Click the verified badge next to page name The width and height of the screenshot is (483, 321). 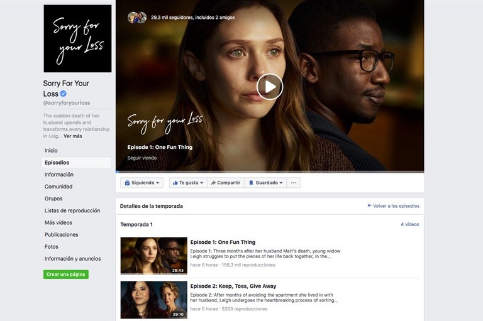click(64, 94)
